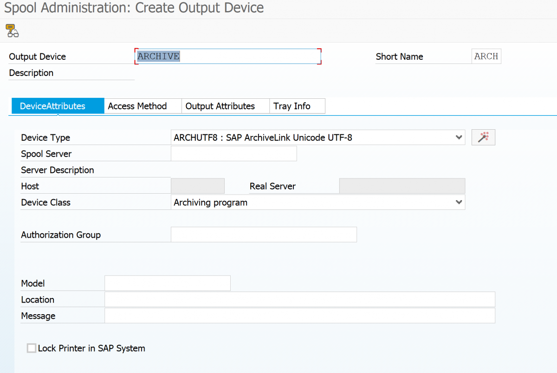Click the Server Description label

click(58, 170)
